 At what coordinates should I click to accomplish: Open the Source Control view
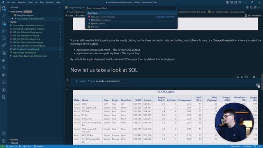pyautogui.click(x=4, y=23)
